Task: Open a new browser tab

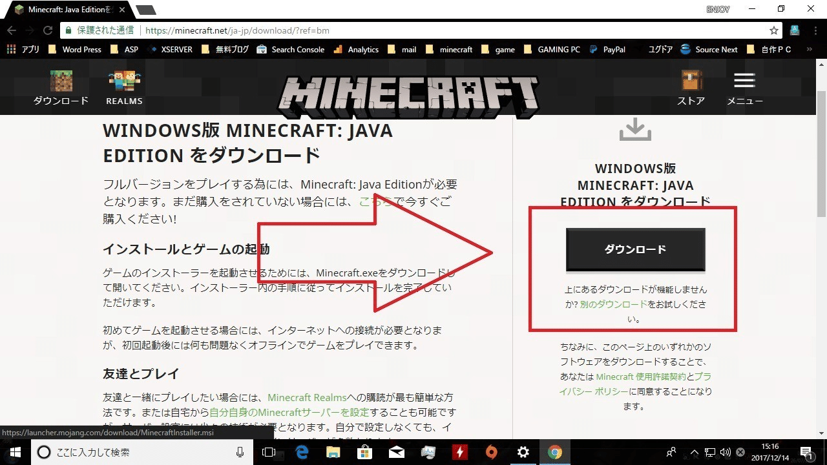Action: click(146, 10)
